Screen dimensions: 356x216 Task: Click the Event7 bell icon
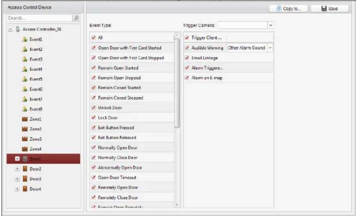point(25,99)
